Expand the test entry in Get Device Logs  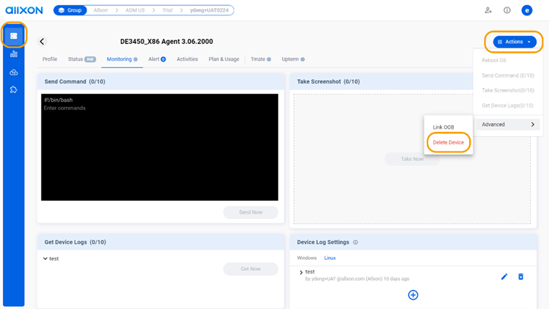(x=45, y=258)
